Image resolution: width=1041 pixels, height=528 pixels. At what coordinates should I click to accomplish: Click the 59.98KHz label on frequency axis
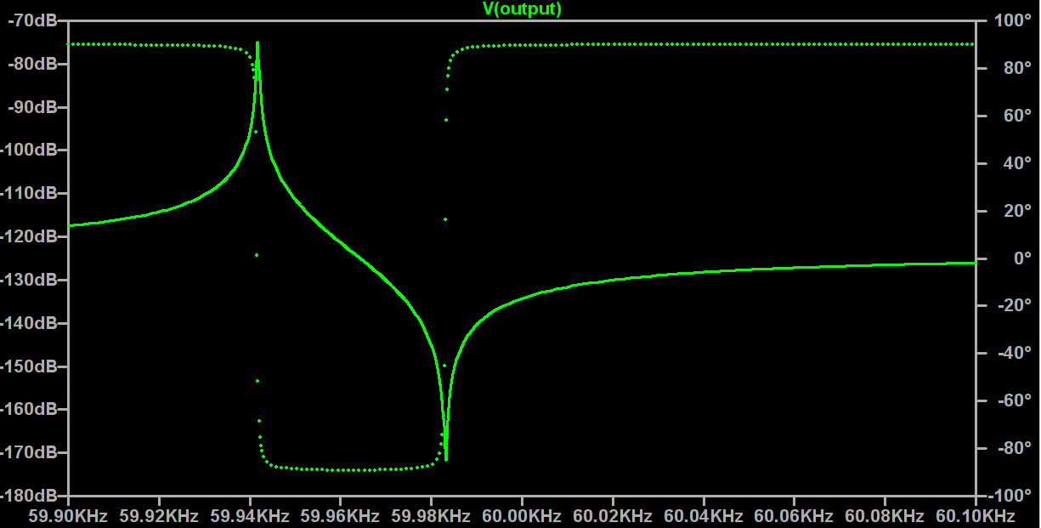tap(431, 516)
